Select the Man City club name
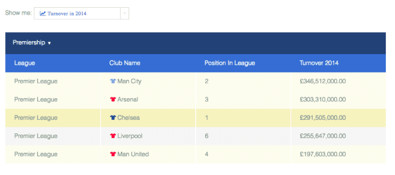Image resolution: width=395 pixels, height=175 pixels. [x=129, y=81]
